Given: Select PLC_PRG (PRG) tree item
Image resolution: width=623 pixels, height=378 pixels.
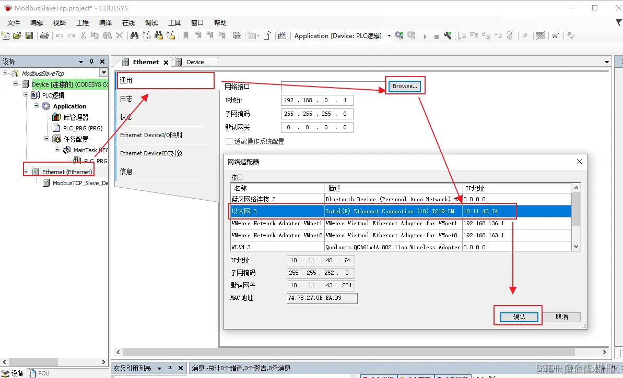Looking at the screenshot, I should tap(78, 128).
